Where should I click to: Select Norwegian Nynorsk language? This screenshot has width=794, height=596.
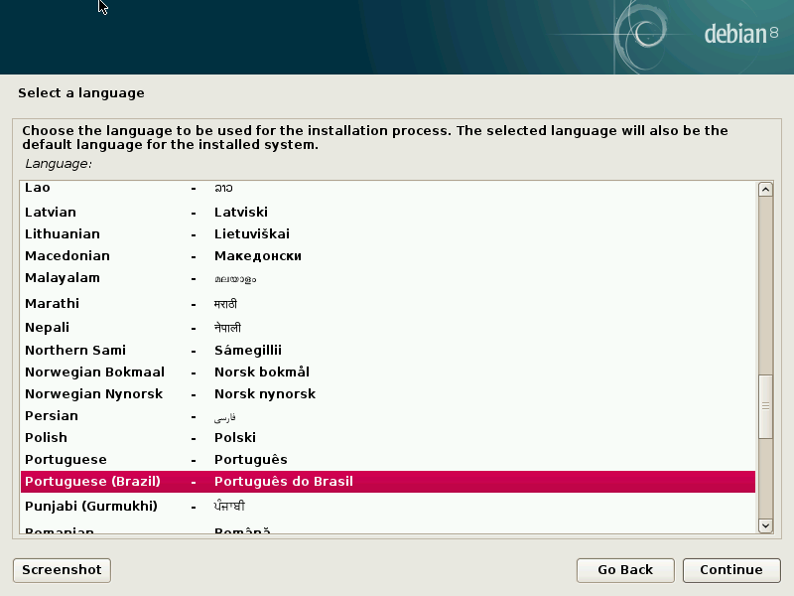[387, 393]
